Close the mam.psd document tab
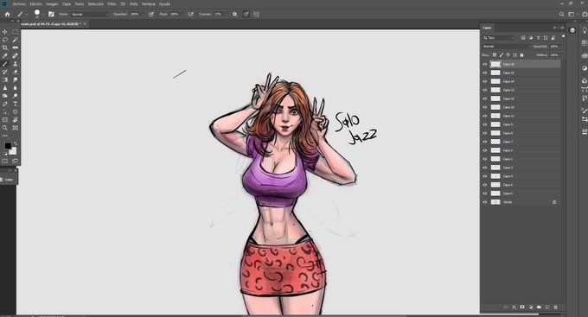588x317 pixels. click(x=85, y=24)
